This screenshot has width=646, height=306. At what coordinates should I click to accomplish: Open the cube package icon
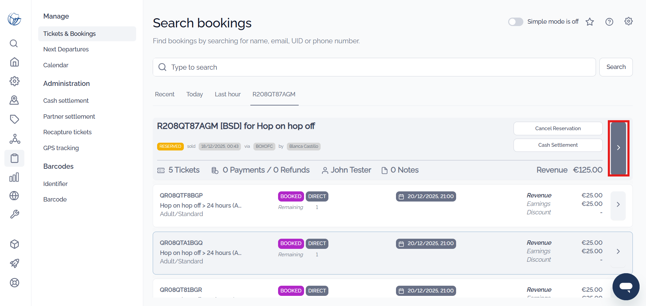coord(14,244)
